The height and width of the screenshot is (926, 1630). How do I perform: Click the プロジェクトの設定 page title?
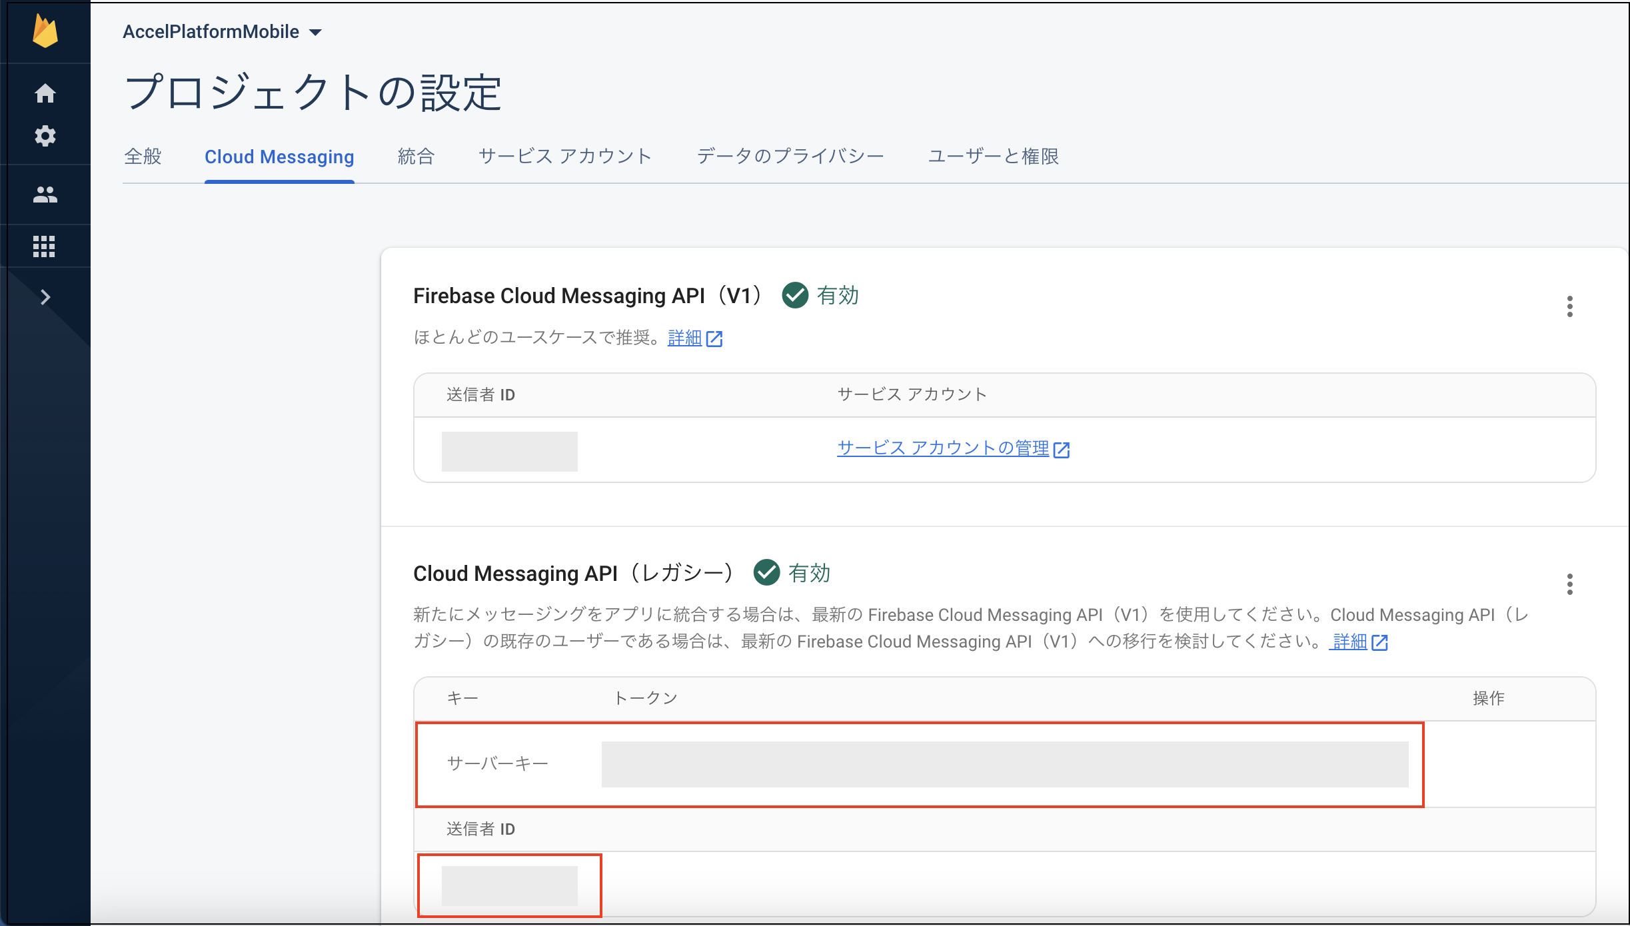tap(313, 93)
